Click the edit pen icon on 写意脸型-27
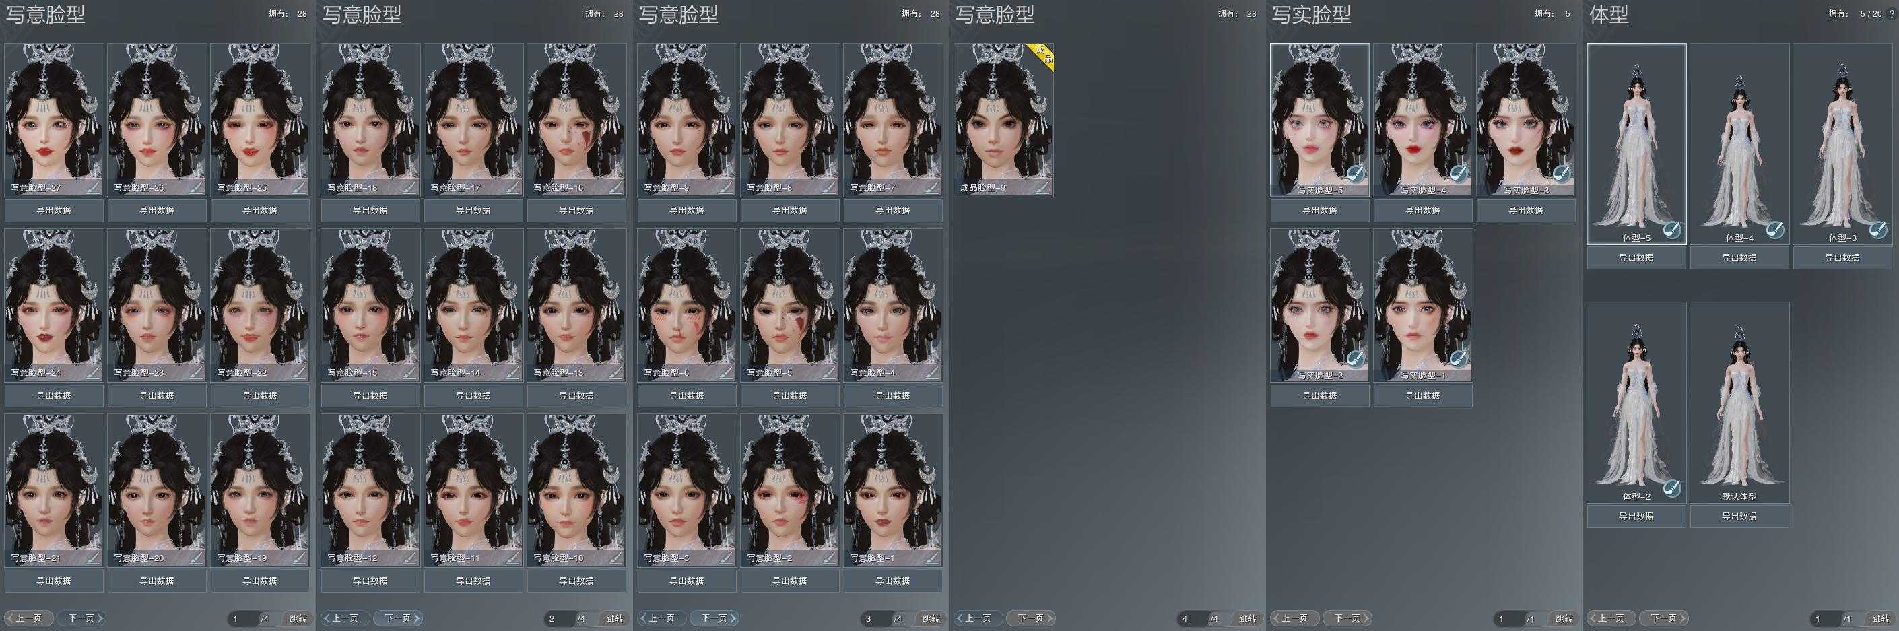The height and width of the screenshot is (631, 1899). [93, 188]
